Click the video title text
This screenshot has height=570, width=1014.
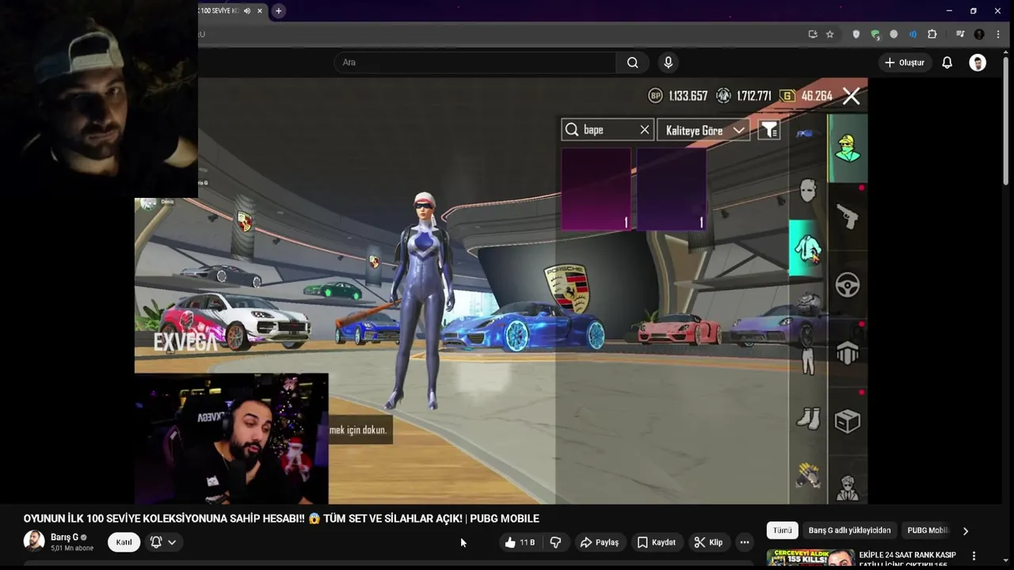[281, 519]
